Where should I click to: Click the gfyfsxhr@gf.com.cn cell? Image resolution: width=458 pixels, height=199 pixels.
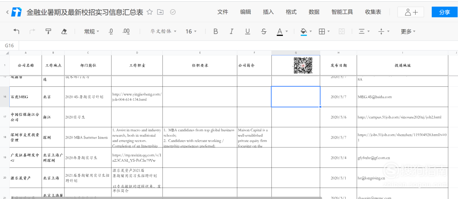click(x=402, y=158)
